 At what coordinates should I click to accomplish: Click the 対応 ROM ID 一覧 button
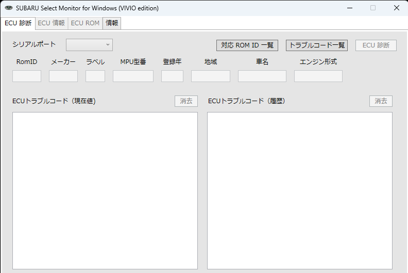247,45
